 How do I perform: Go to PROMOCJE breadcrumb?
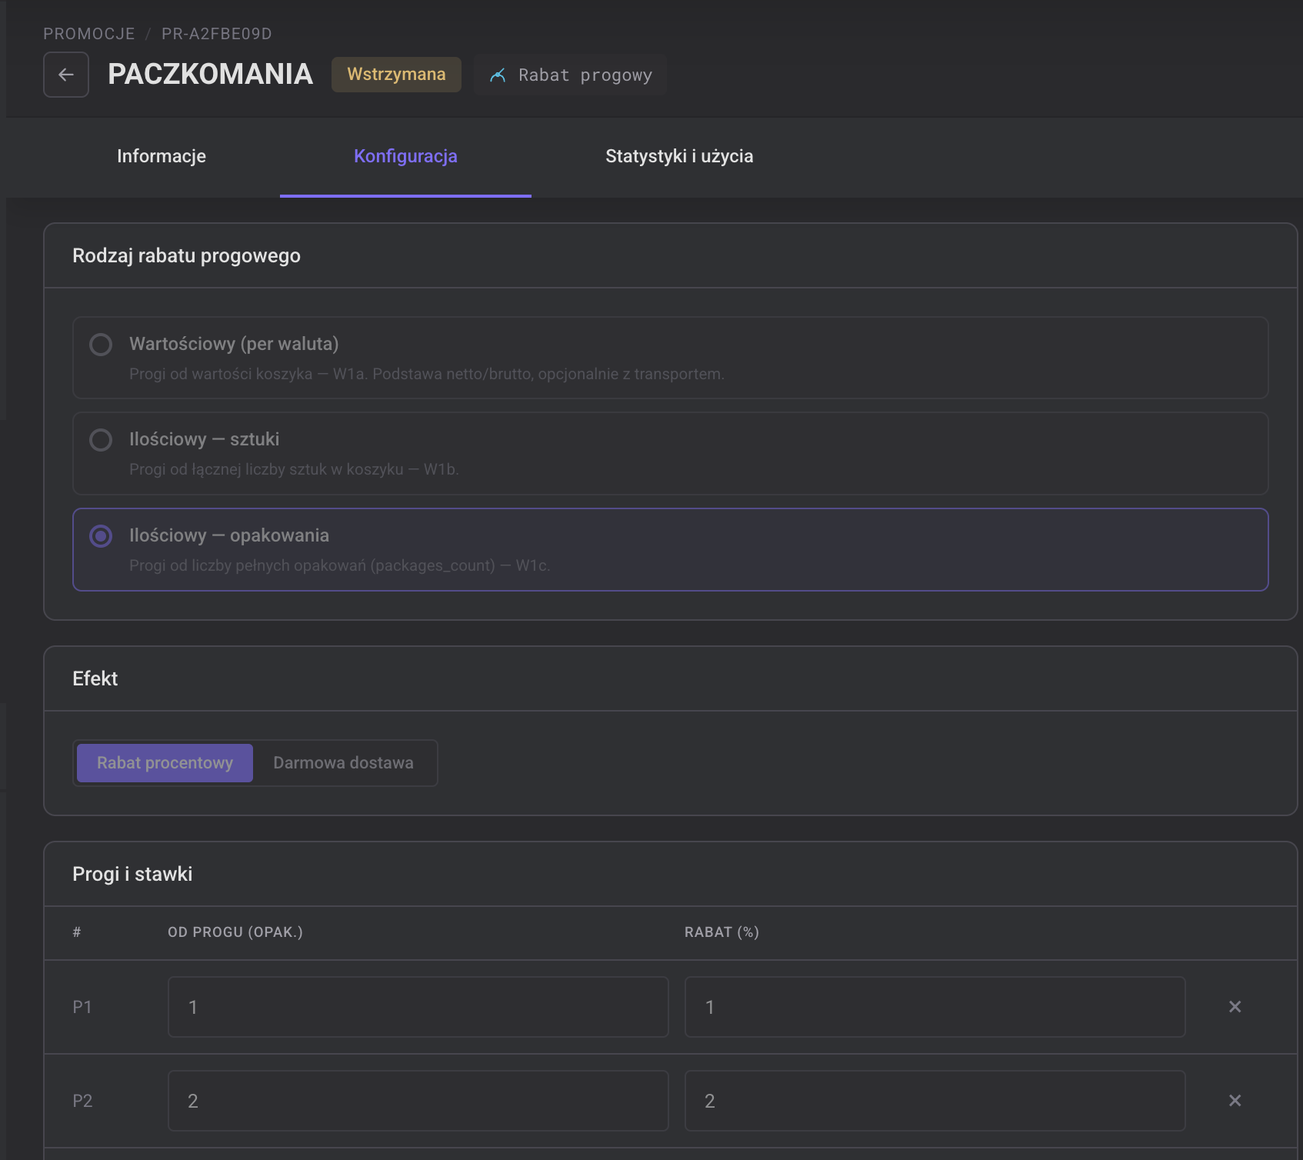coord(89,34)
